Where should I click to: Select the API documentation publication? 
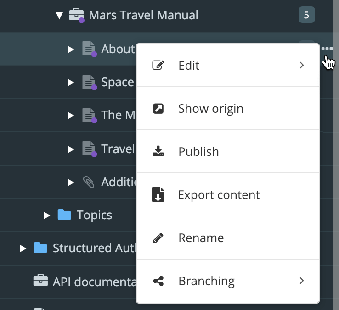[x=92, y=281]
